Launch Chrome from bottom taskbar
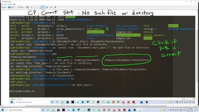Screen dimensions: 199x112 109,110
